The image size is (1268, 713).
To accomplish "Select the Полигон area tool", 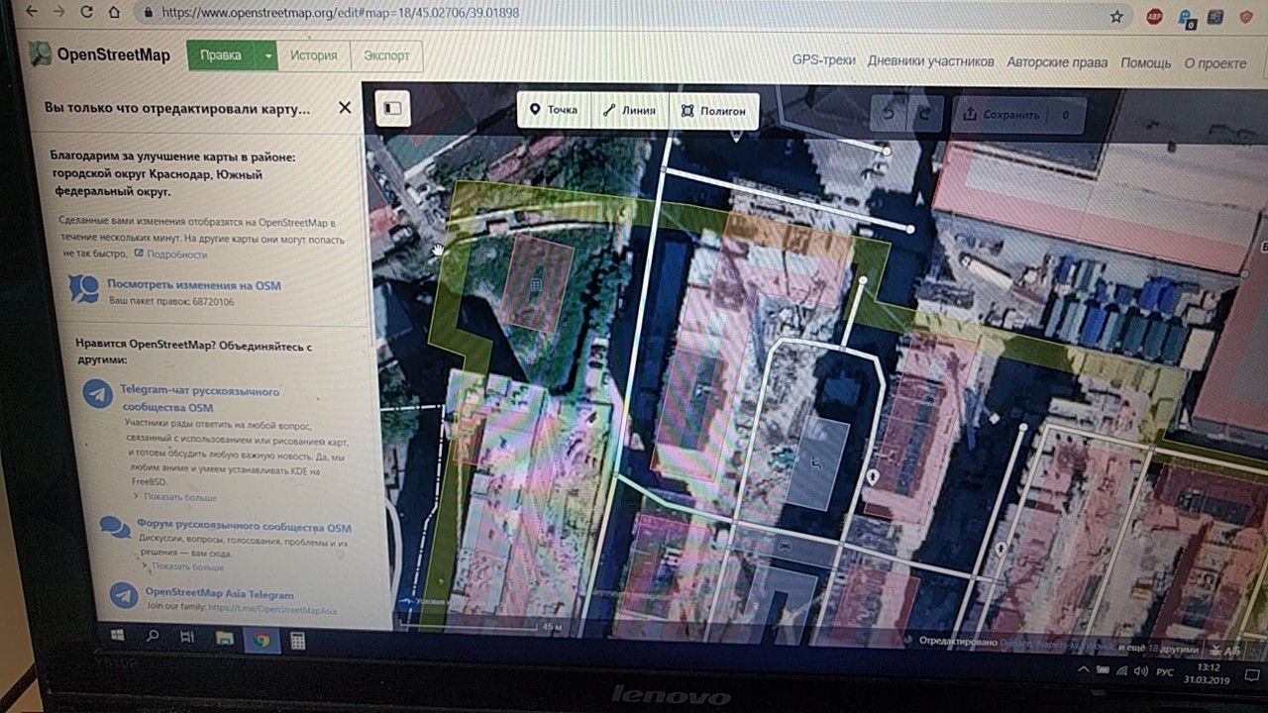I will [x=714, y=112].
